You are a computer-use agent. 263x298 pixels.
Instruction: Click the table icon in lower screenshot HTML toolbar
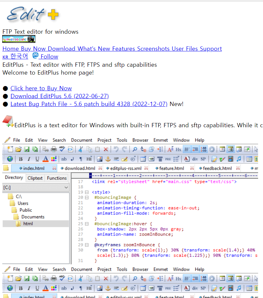(143, 288)
